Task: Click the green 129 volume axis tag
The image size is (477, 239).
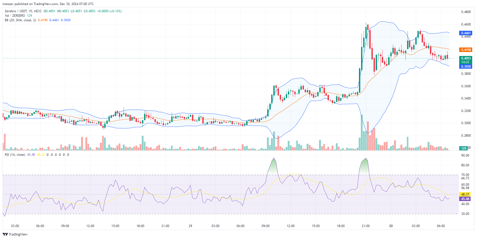Action: click(464, 148)
